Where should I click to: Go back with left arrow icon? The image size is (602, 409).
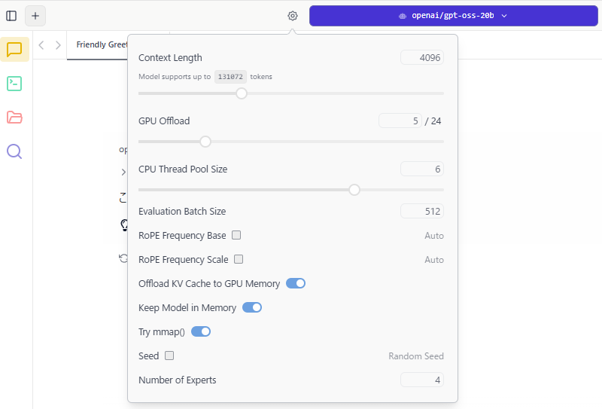click(x=41, y=45)
